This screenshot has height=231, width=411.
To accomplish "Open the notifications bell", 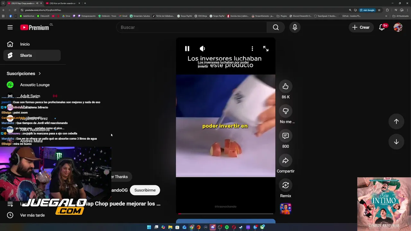I will (382, 27).
